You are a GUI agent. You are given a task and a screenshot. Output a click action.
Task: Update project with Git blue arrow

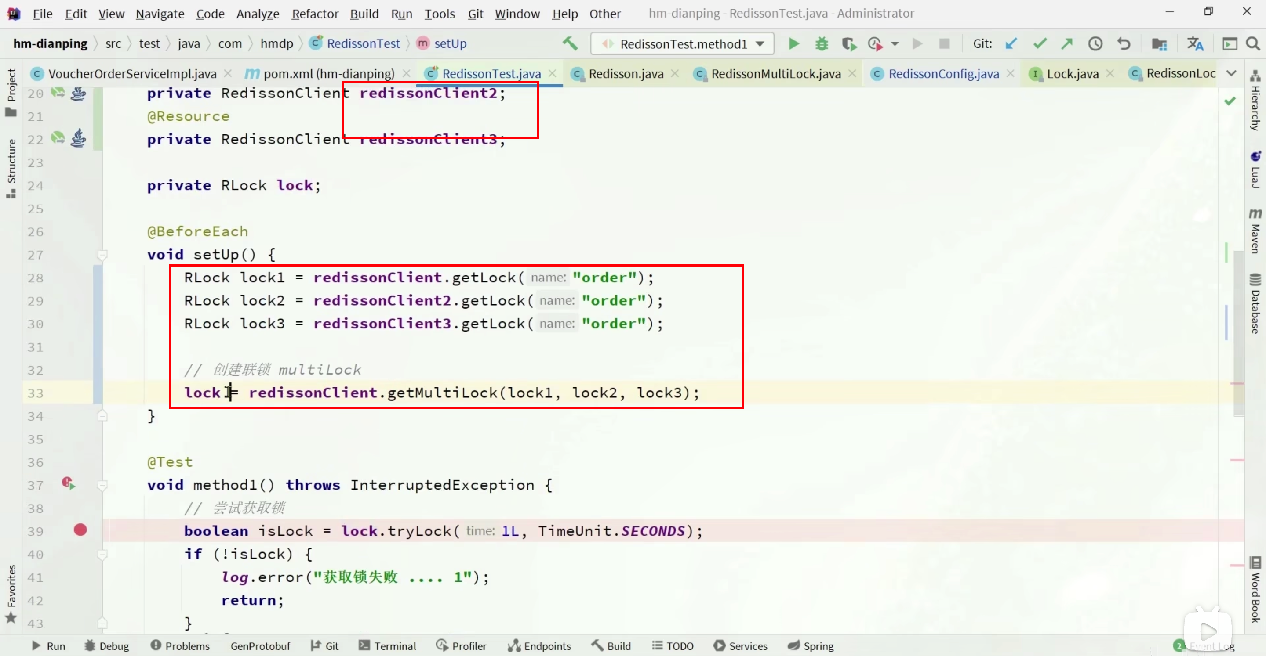(x=1011, y=44)
